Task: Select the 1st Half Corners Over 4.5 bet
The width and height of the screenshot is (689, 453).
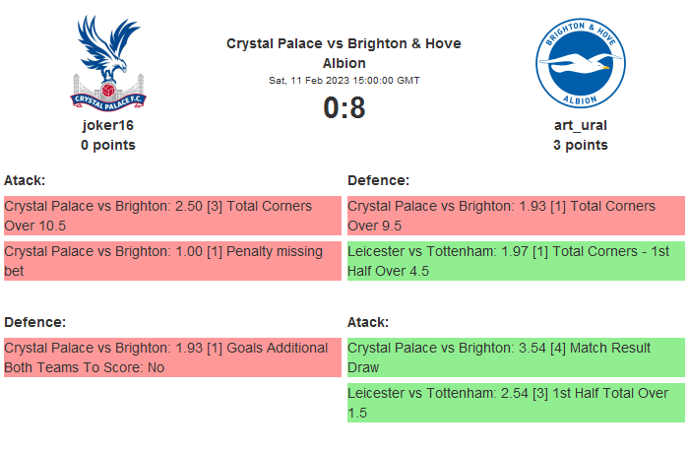Action: pos(516,261)
